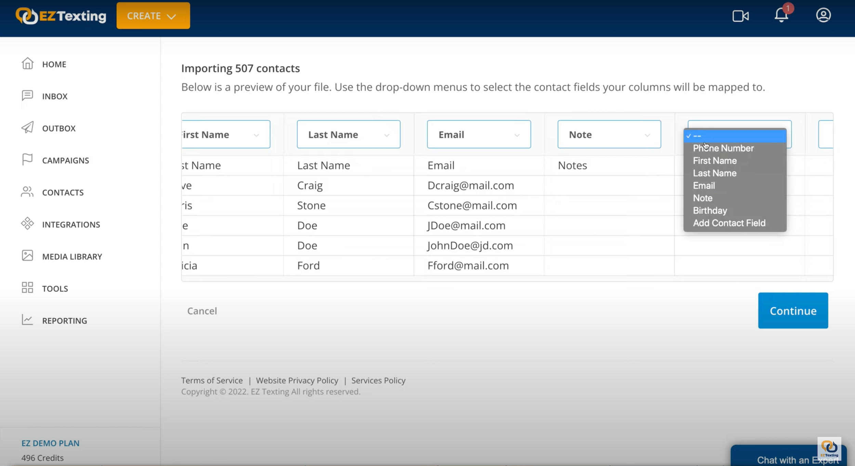Navigate to OUTBOX panel
Viewport: 855px width, 466px height.
click(58, 127)
